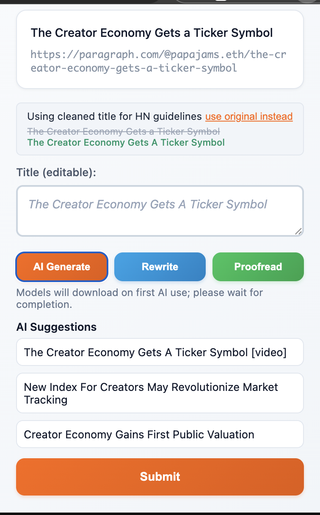Click empty space in the cleaned-title notice box

pos(267,144)
